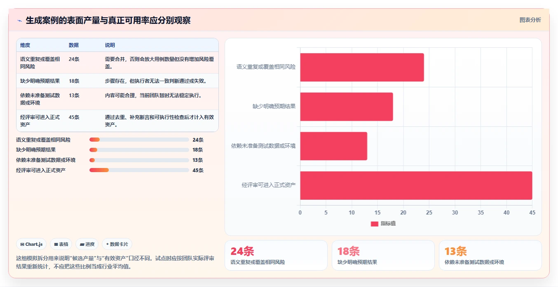This screenshot has width=558, height=287.
Task: Click the title 生成案例的表面产量与真正可用率应分别观察
Action: [108, 21]
